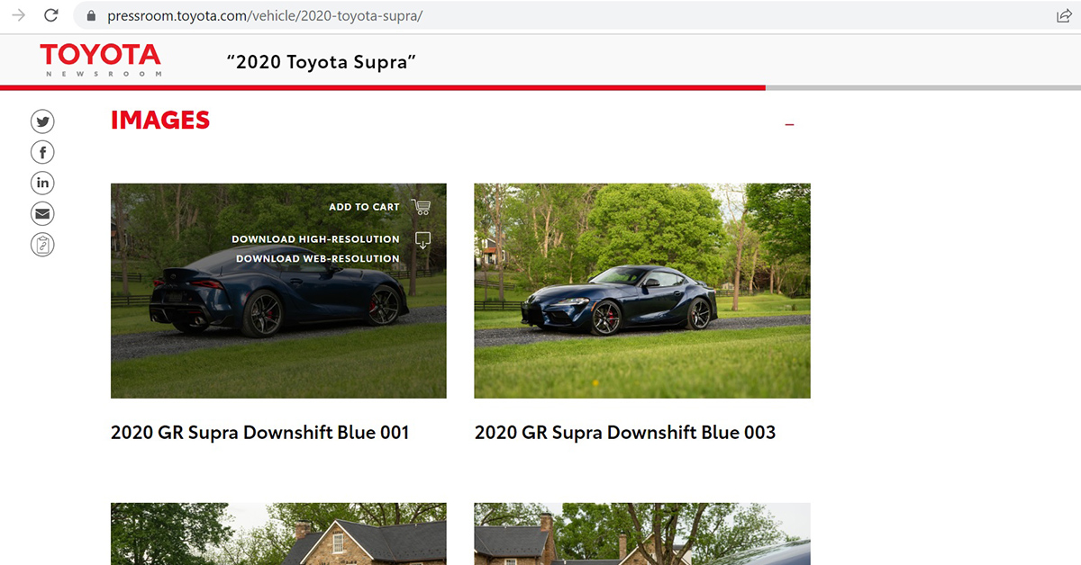Click the IMAGES section heading

[x=160, y=121]
